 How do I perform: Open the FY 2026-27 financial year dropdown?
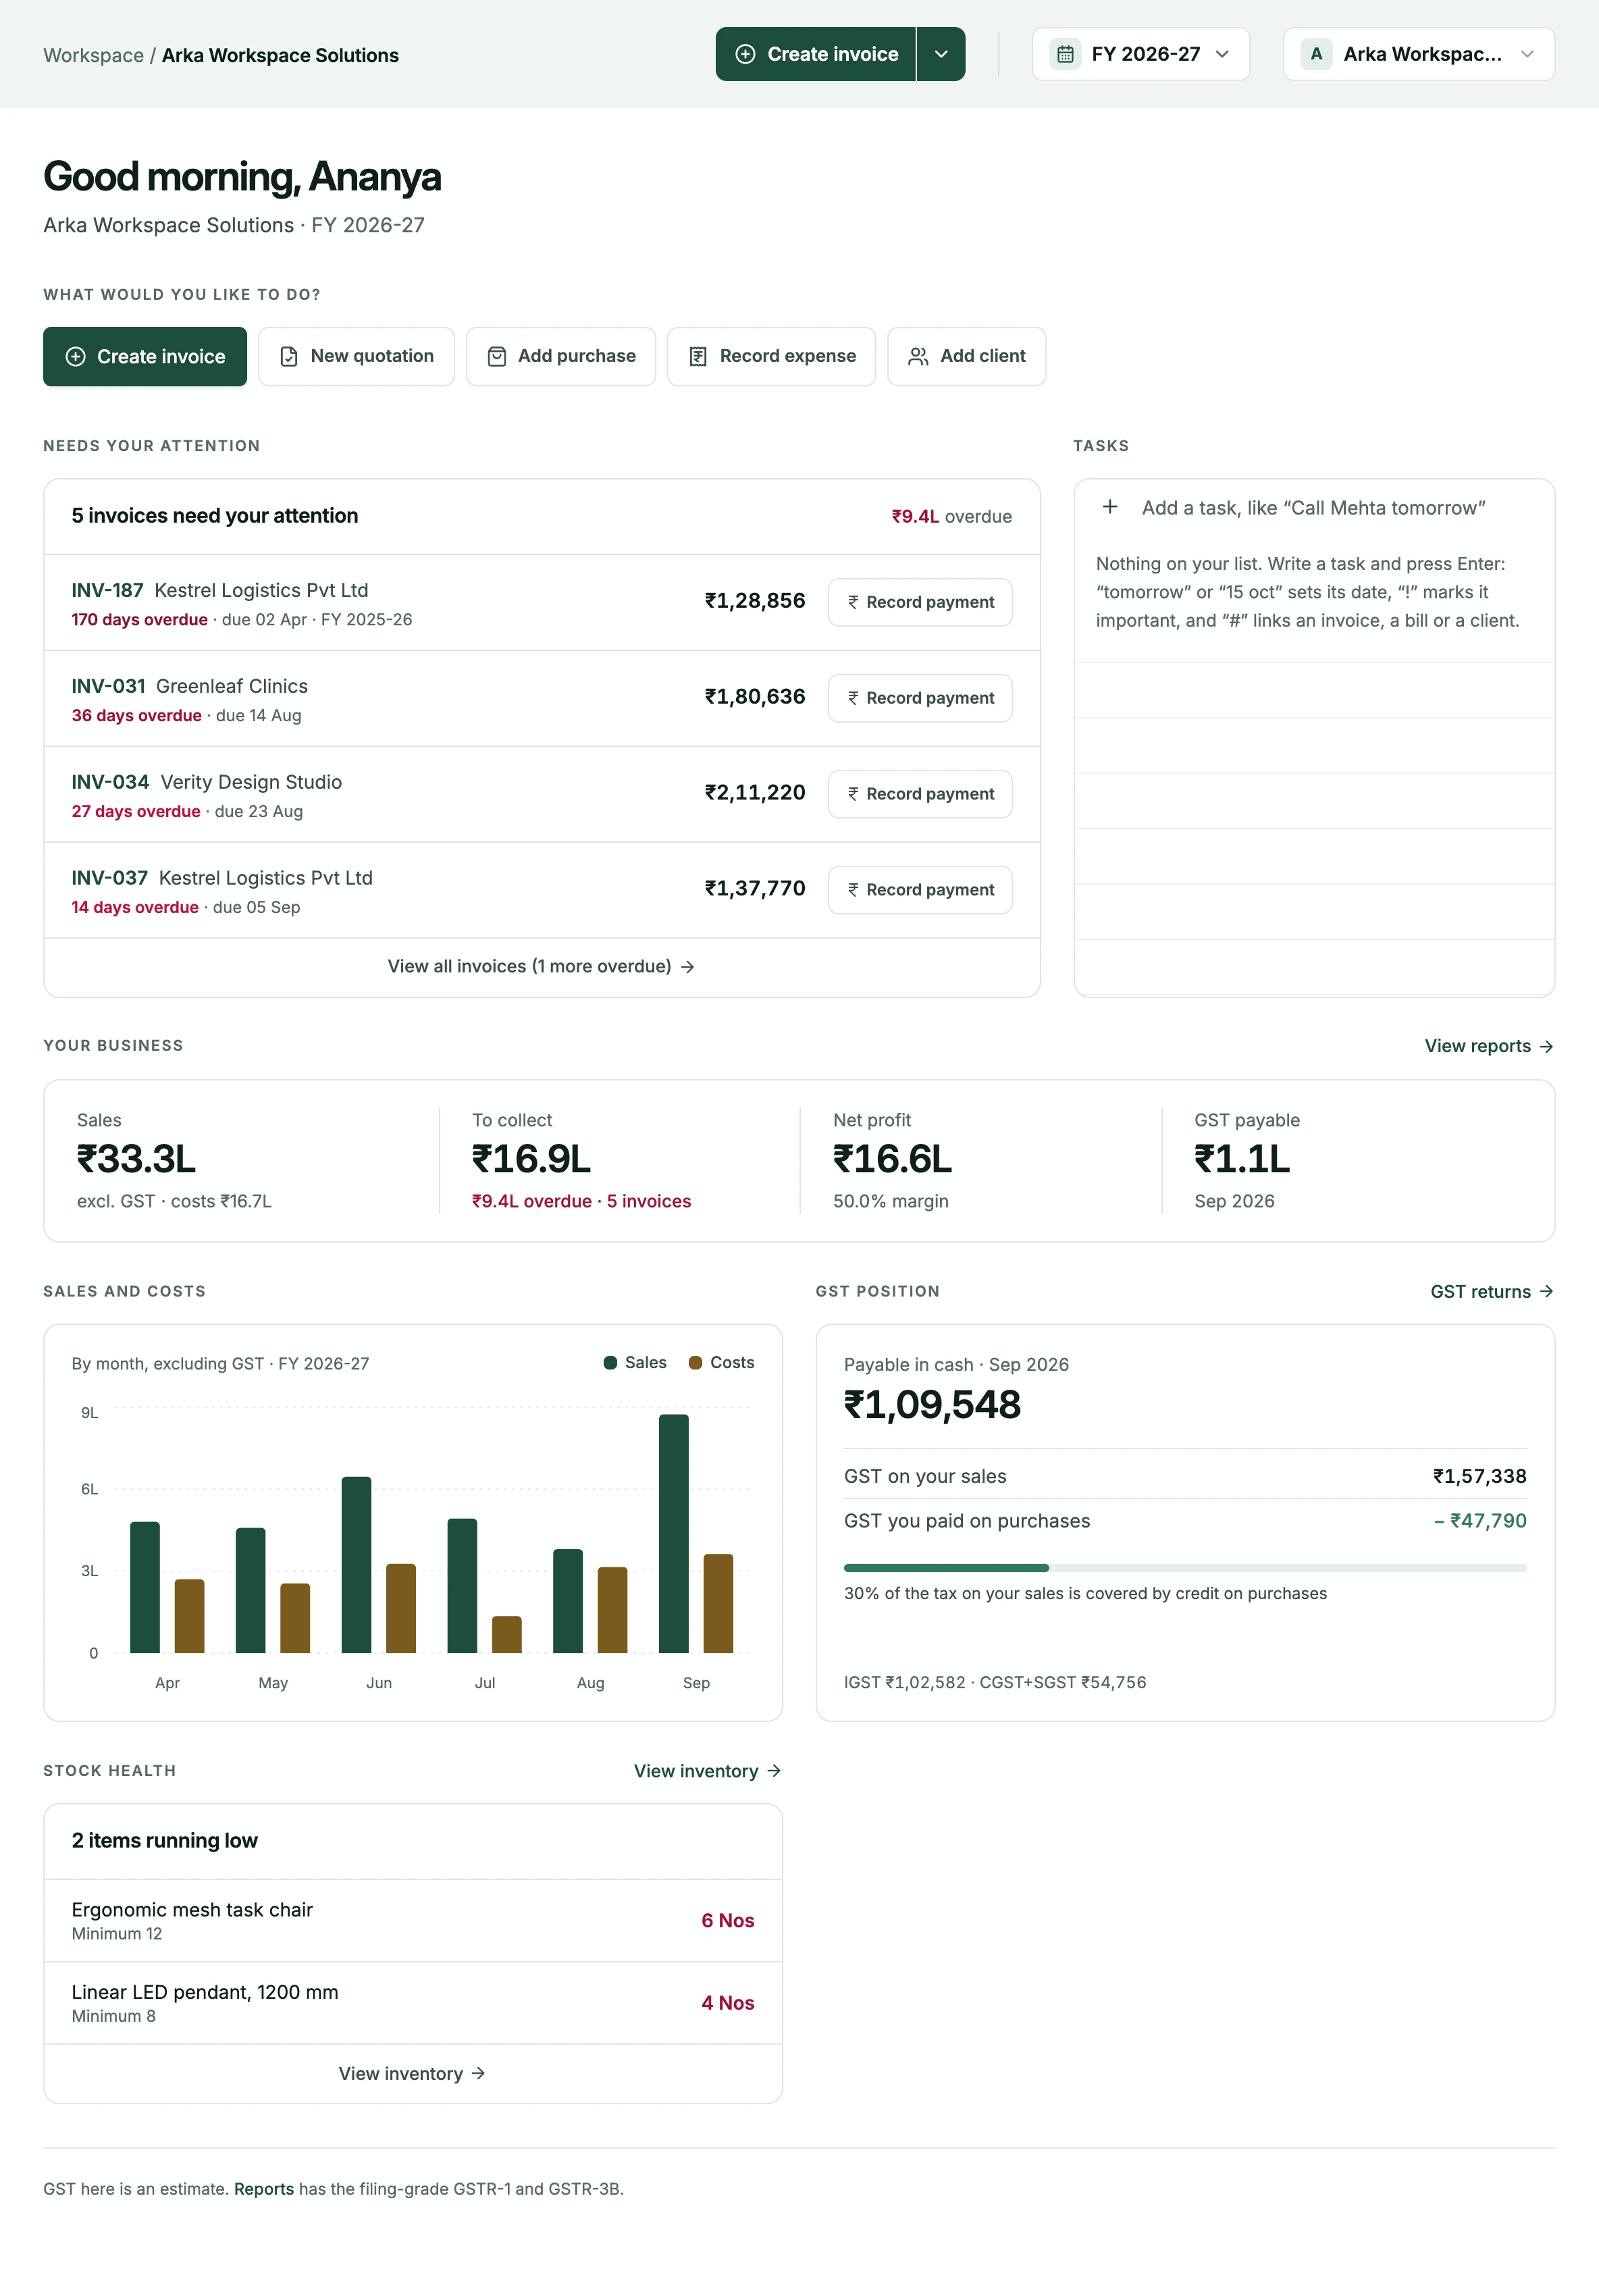[1140, 54]
